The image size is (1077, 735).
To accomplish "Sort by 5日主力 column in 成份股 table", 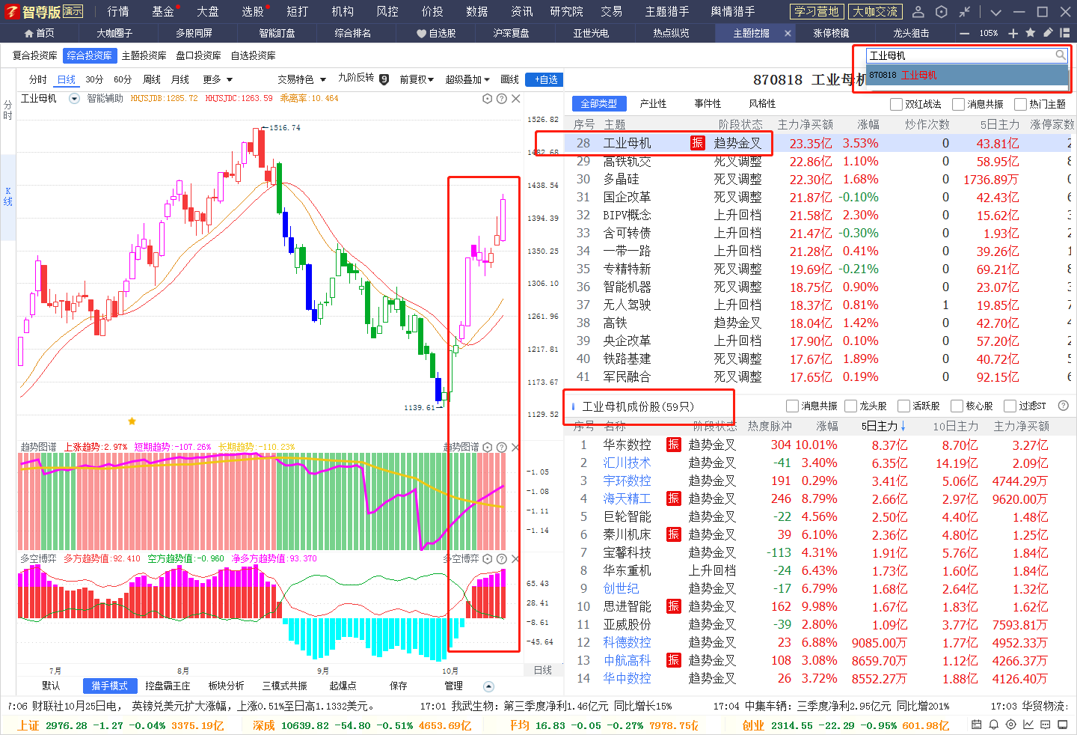I will point(883,426).
